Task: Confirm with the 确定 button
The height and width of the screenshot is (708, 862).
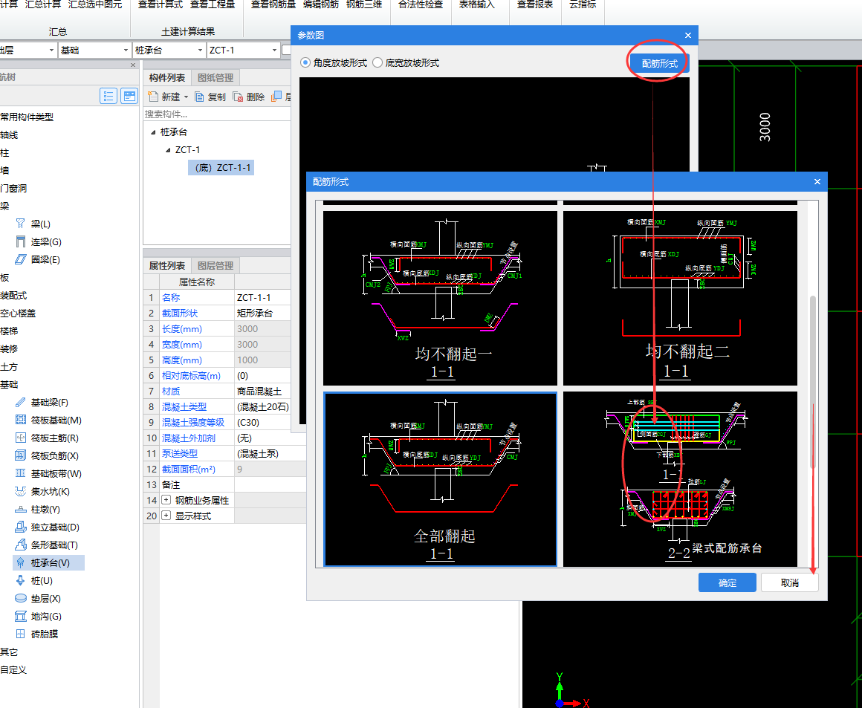Action: (727, 582)
